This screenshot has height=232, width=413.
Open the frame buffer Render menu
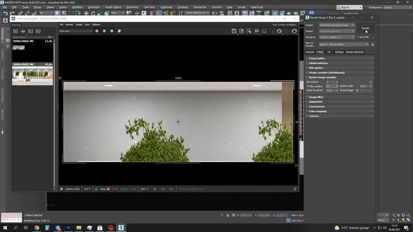click(x=69, y=24)
